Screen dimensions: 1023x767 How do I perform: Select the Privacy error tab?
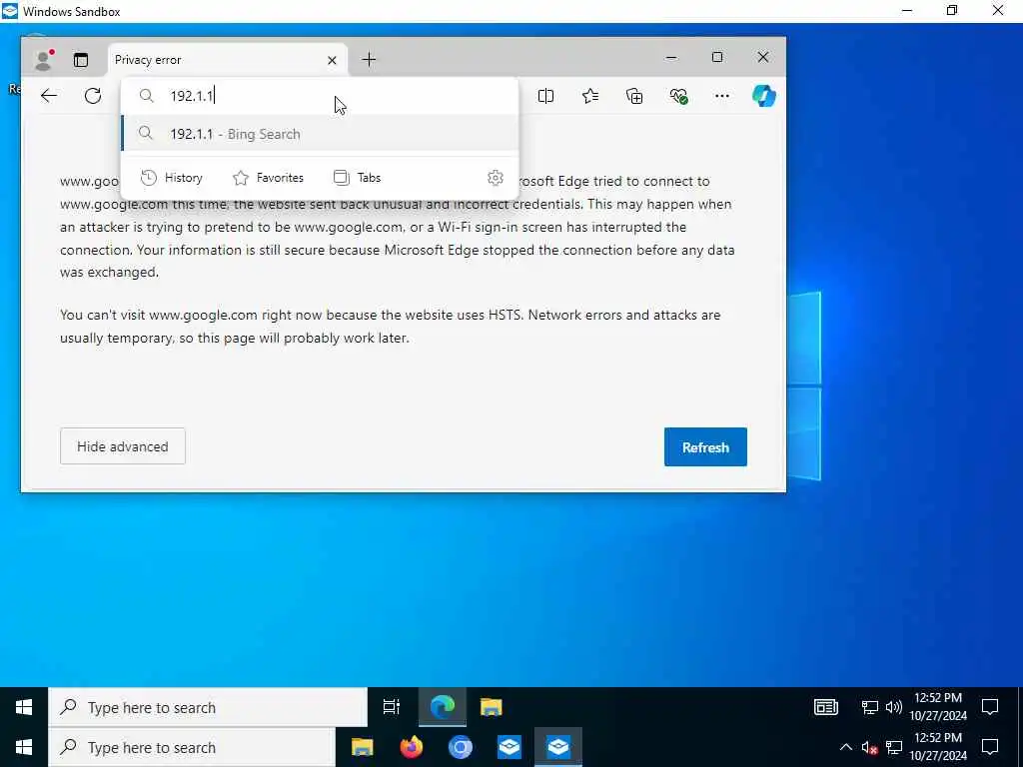227,60
